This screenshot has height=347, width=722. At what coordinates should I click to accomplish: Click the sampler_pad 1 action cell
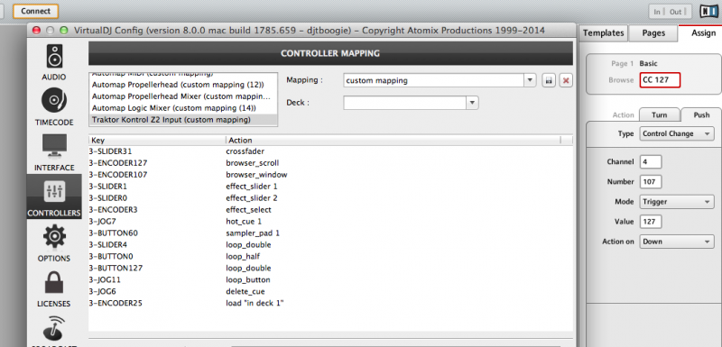(253, 233)
